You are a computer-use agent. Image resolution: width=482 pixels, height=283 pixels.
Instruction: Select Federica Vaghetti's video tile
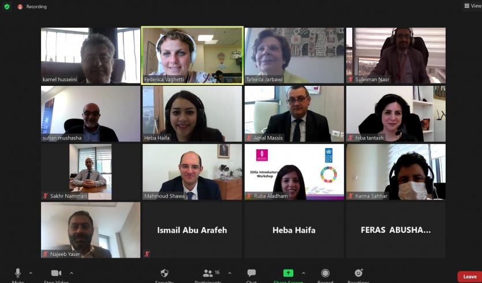(x=192, y=55)
